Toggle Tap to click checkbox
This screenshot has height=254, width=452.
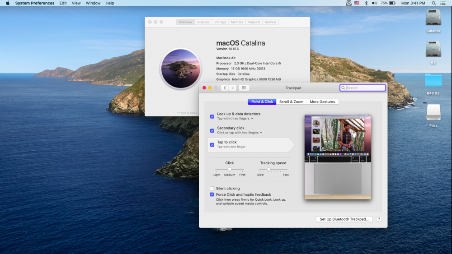[212, 145]
